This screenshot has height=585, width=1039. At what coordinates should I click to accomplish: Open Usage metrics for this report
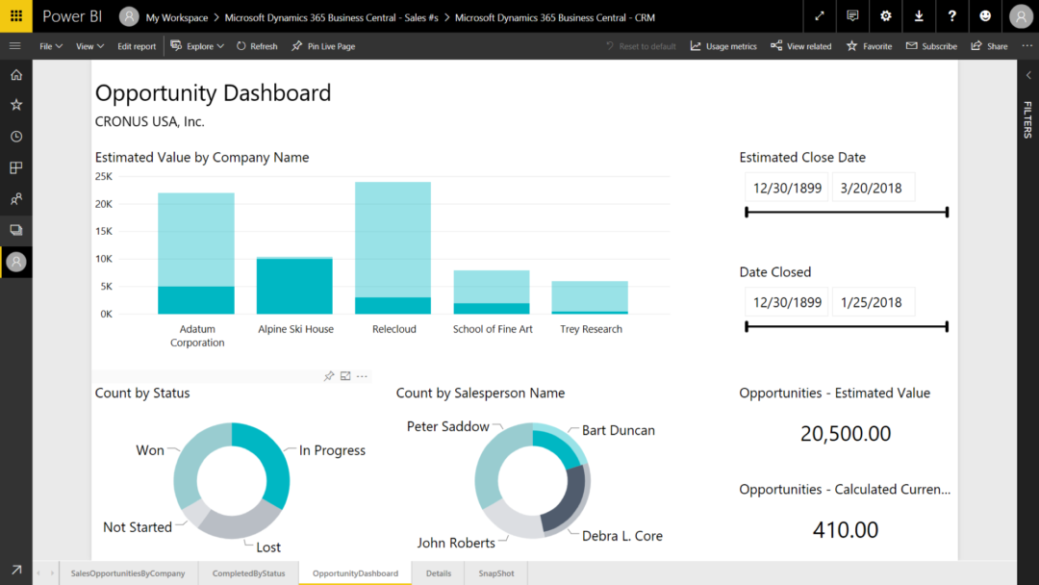pyautogui.click(x=722, y=45)
